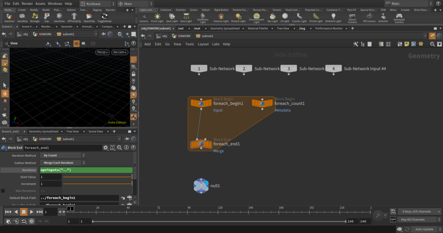Click the Increment slider

97,184
